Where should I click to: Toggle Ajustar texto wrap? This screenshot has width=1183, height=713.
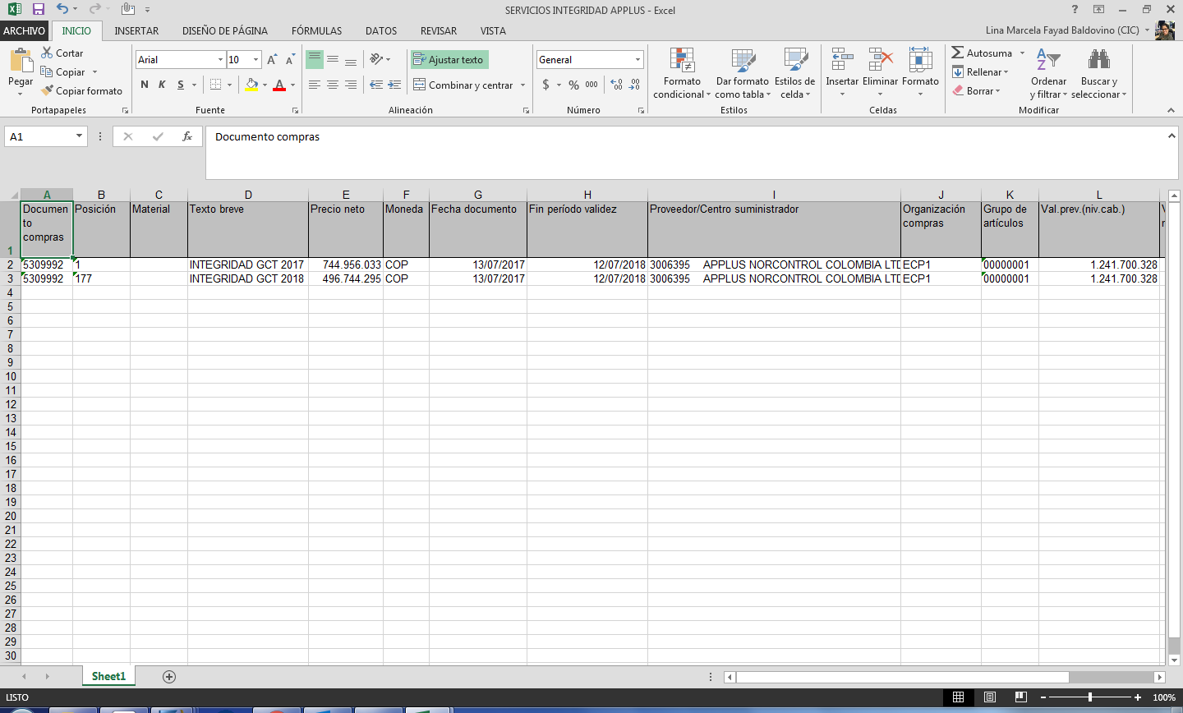point(449,60)
